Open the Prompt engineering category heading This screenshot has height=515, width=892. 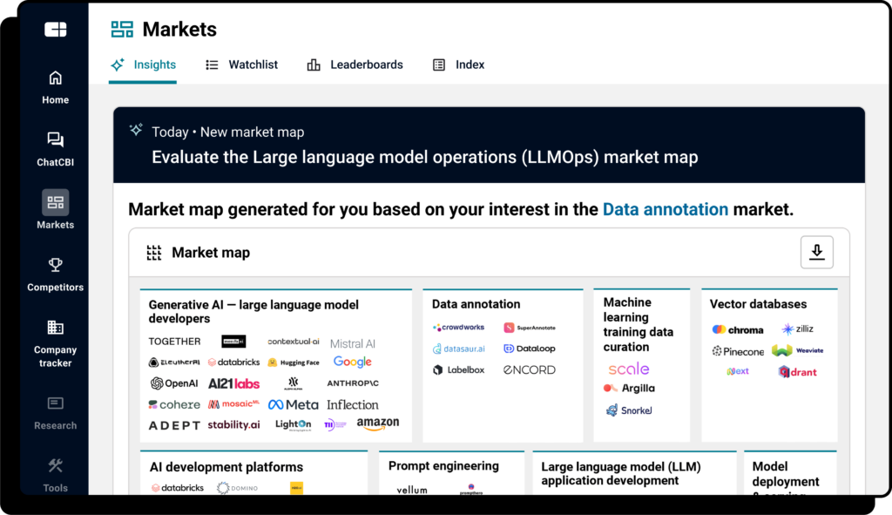pos(443,466)
